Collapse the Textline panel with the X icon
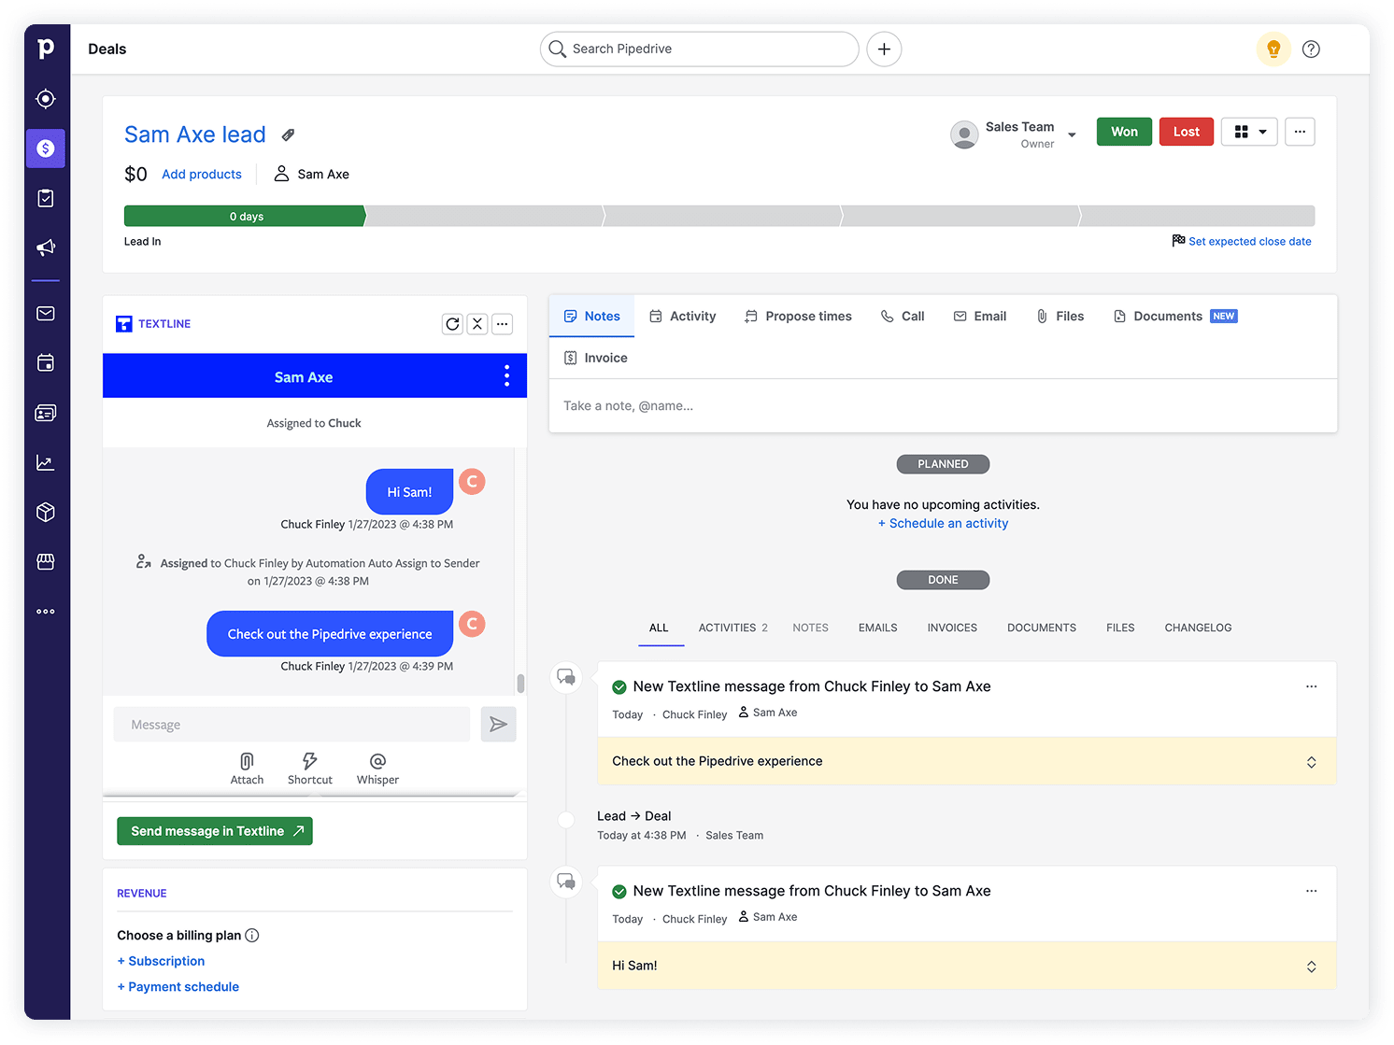1394x1045 pixels. 477,324
